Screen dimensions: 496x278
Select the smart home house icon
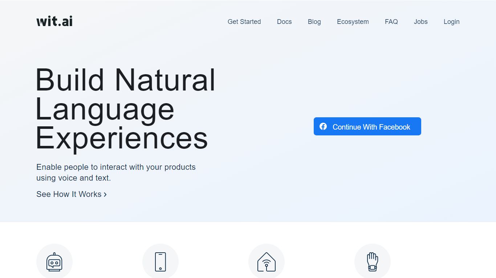(x=267, y=261)
